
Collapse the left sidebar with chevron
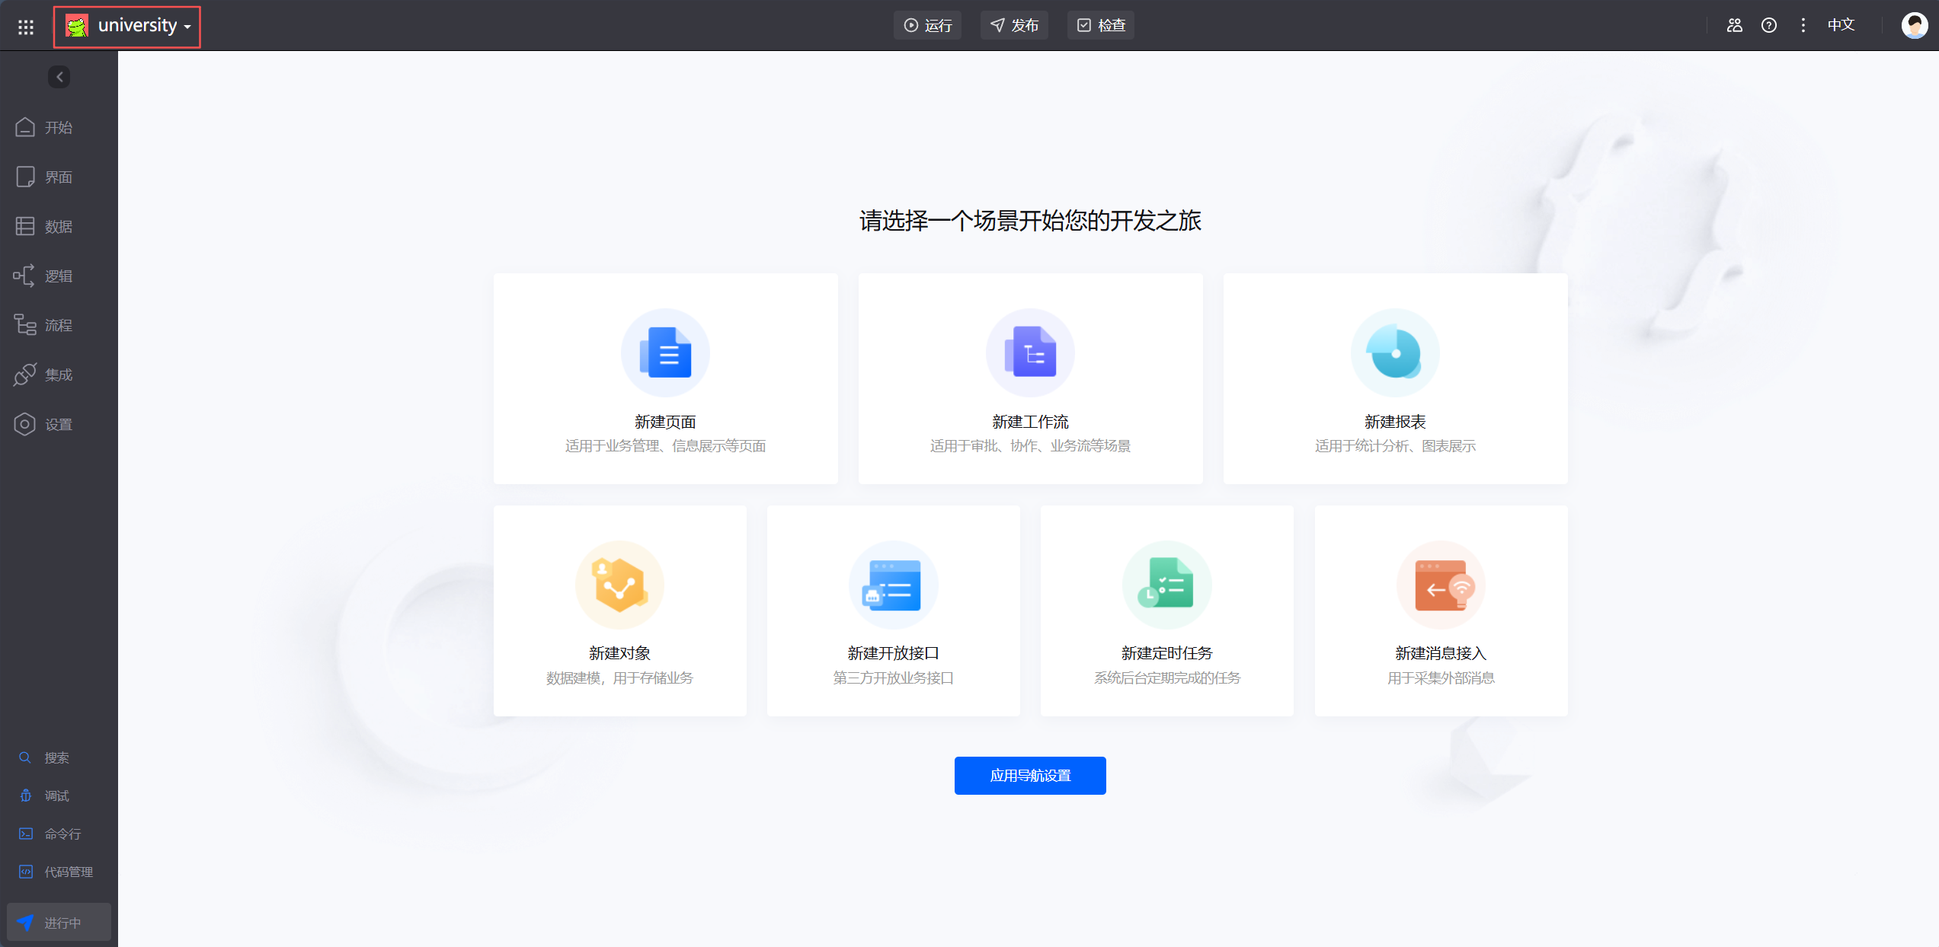click(x=59, y=77)
